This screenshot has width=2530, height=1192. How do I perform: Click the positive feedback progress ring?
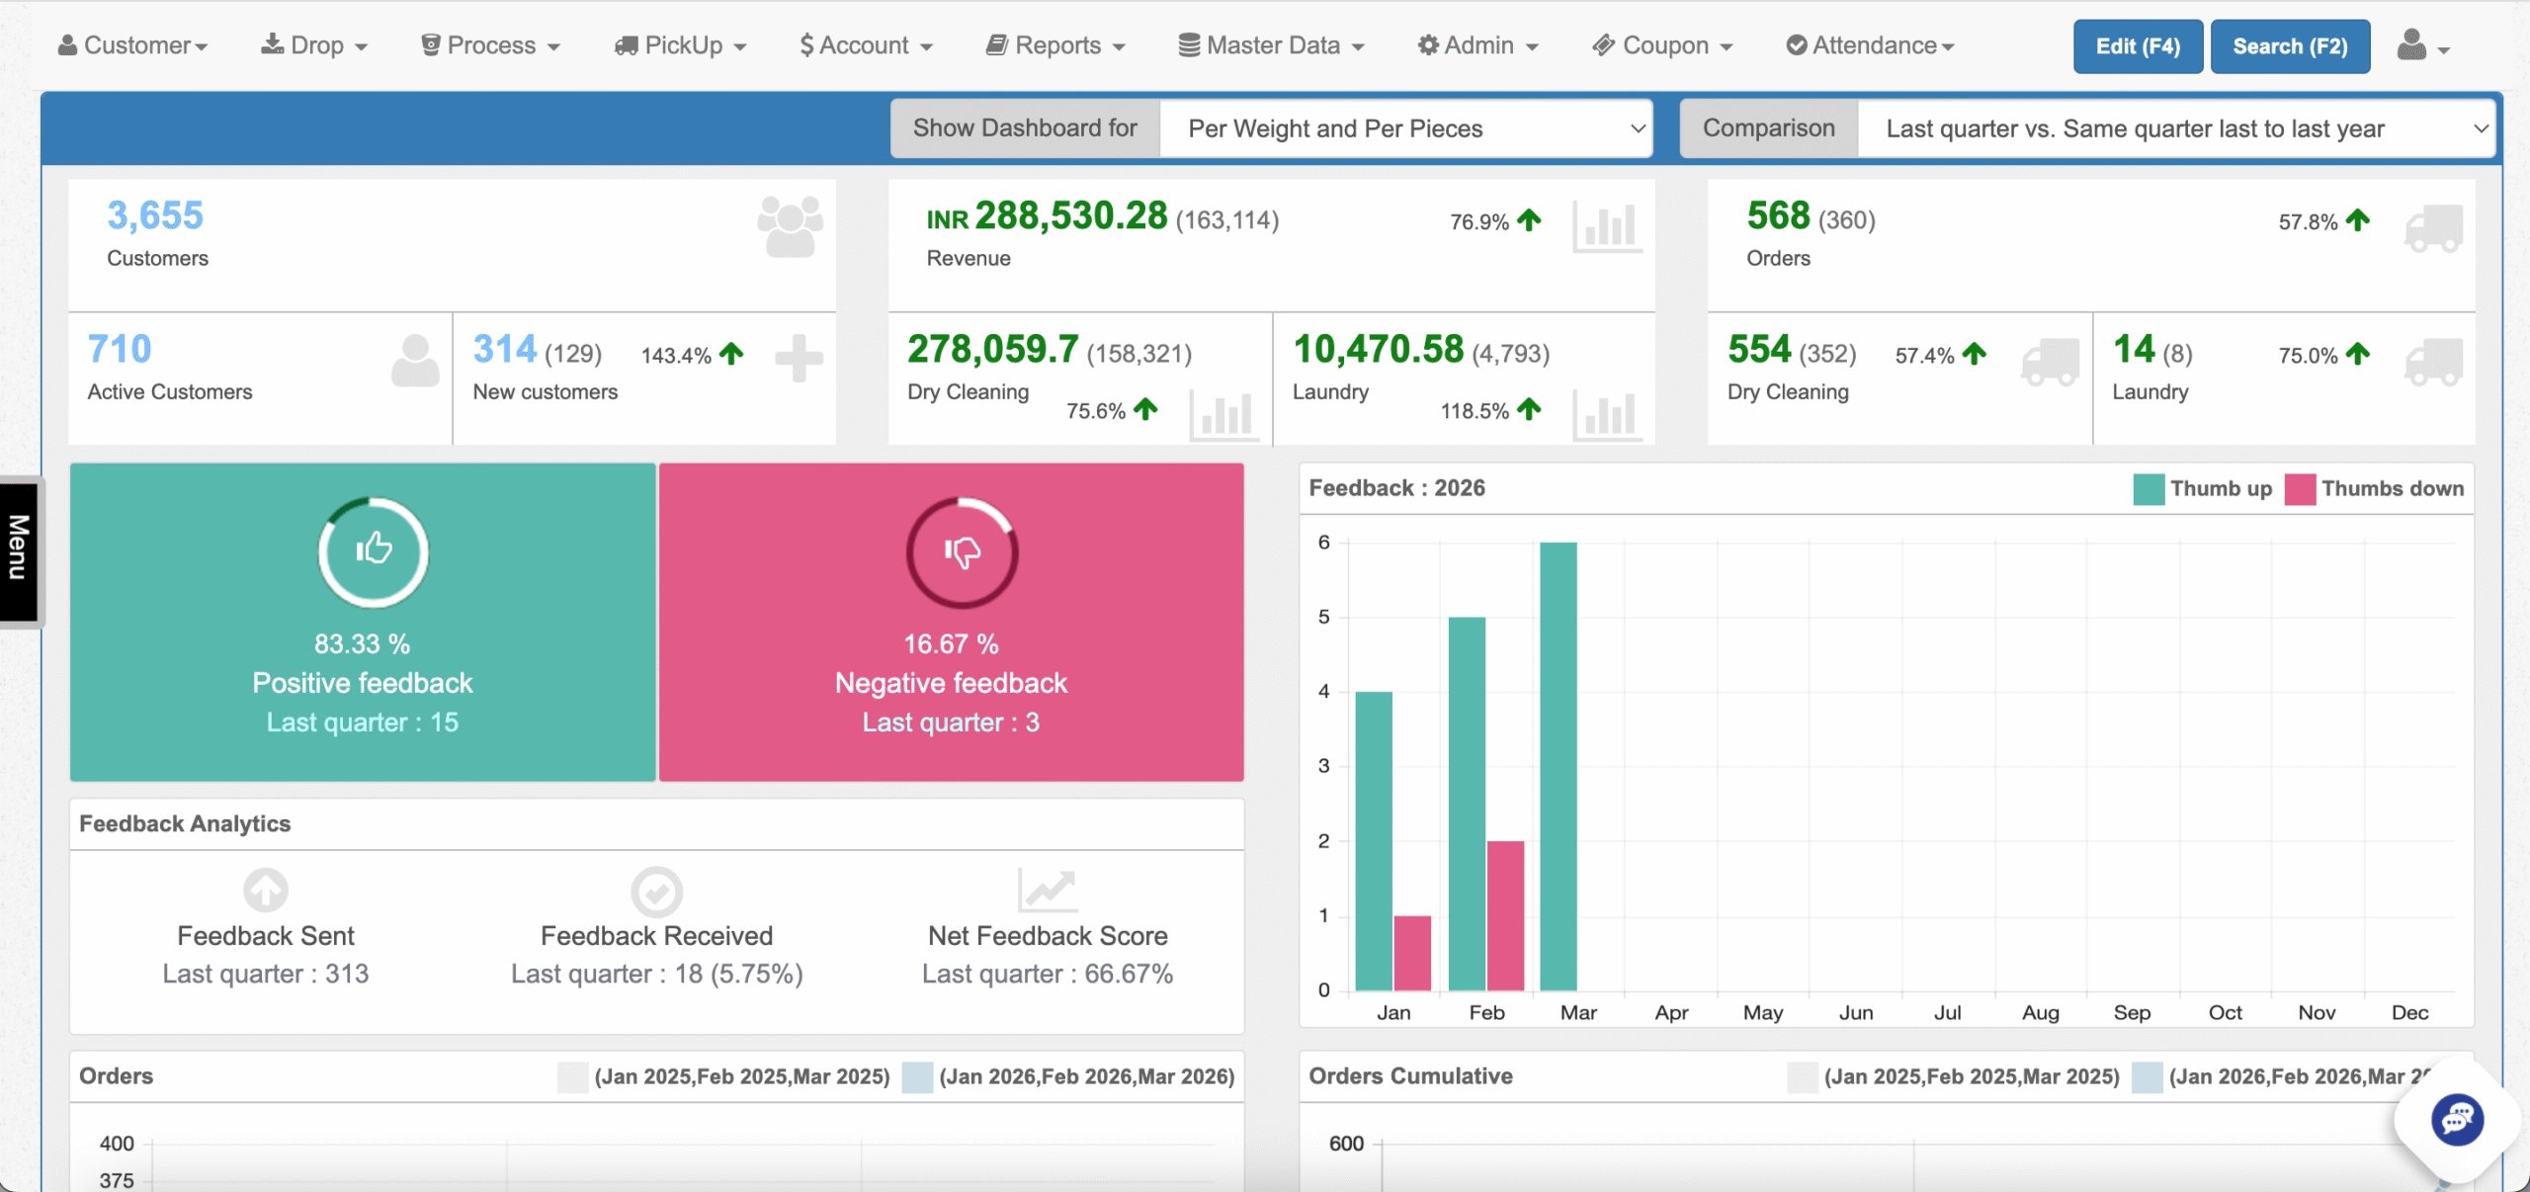pos(372,553)
